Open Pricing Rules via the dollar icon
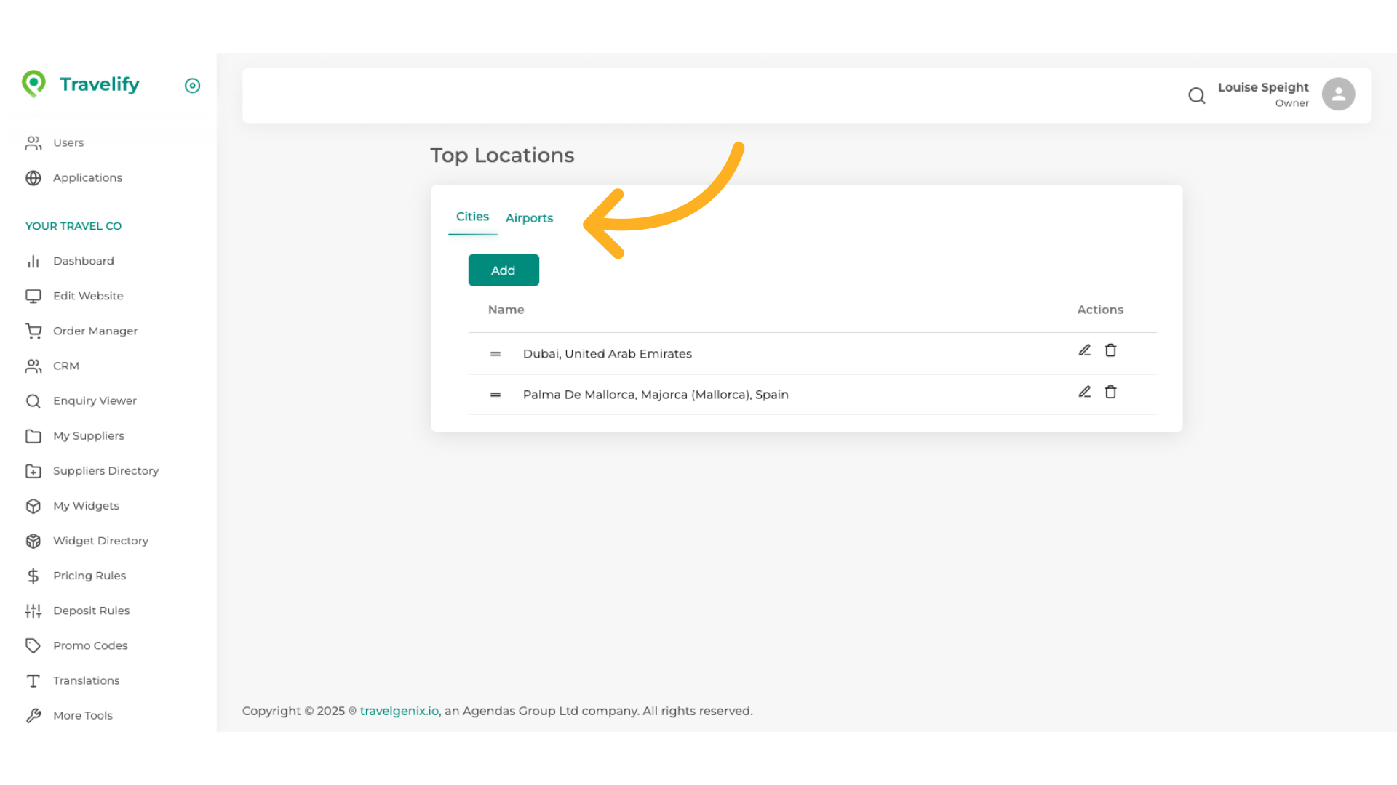The width and height of the screenshot is (1397, 785). [x=33, y=576]
